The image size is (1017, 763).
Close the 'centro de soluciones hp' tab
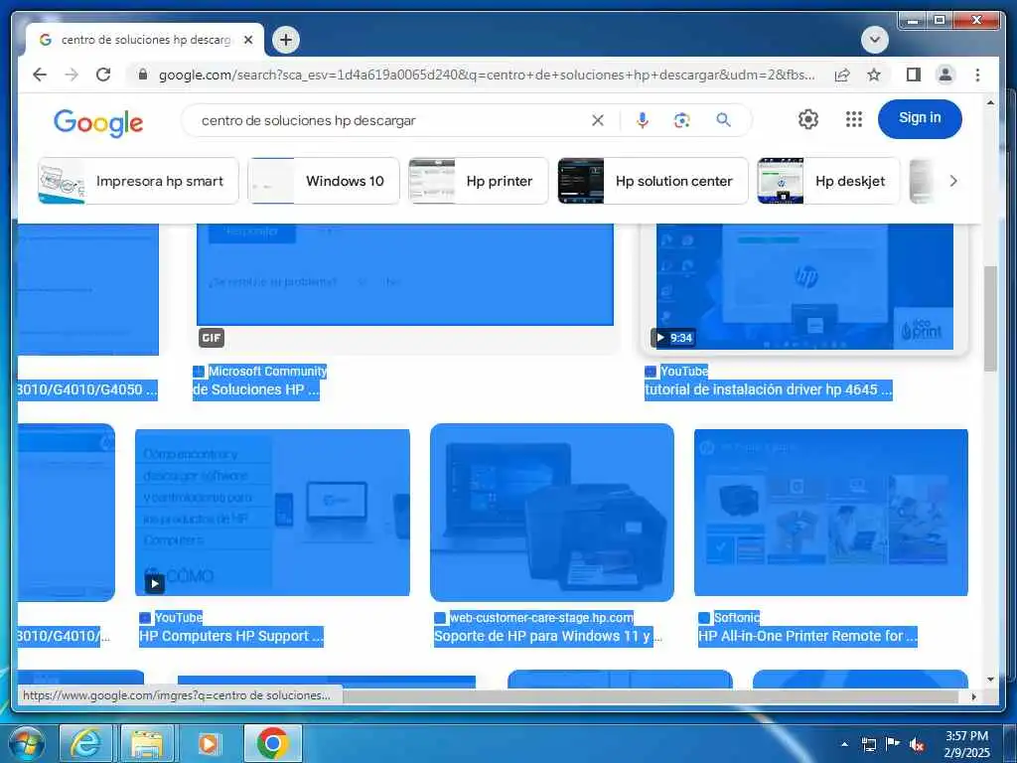(247, 40)
